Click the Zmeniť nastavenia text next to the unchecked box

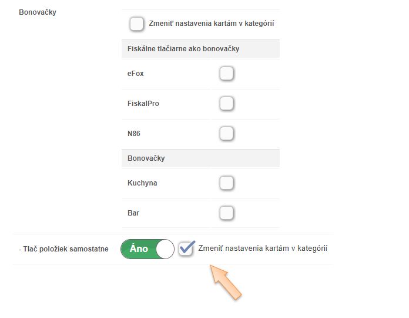point(212,24)
